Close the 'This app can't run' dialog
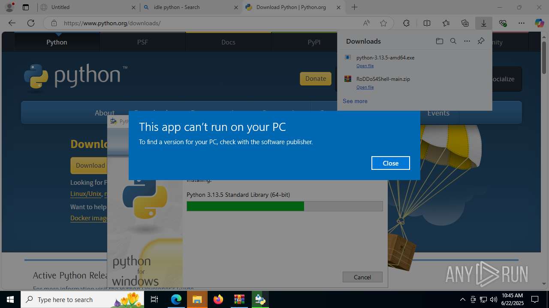This screenshot has width=549, height=308. click(390, 163)
